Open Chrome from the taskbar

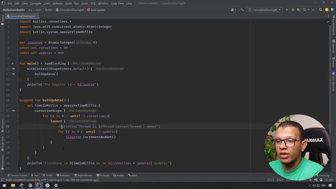click(x=22, y=185)
